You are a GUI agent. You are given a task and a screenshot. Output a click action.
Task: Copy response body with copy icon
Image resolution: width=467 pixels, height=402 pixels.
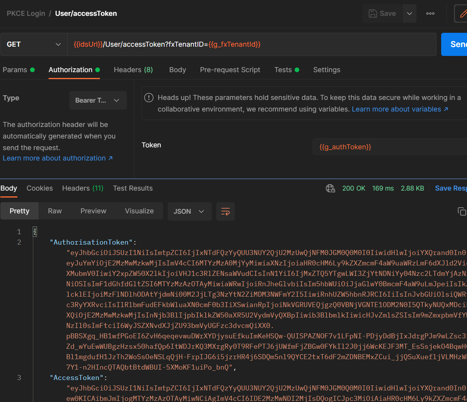point(461,211)
